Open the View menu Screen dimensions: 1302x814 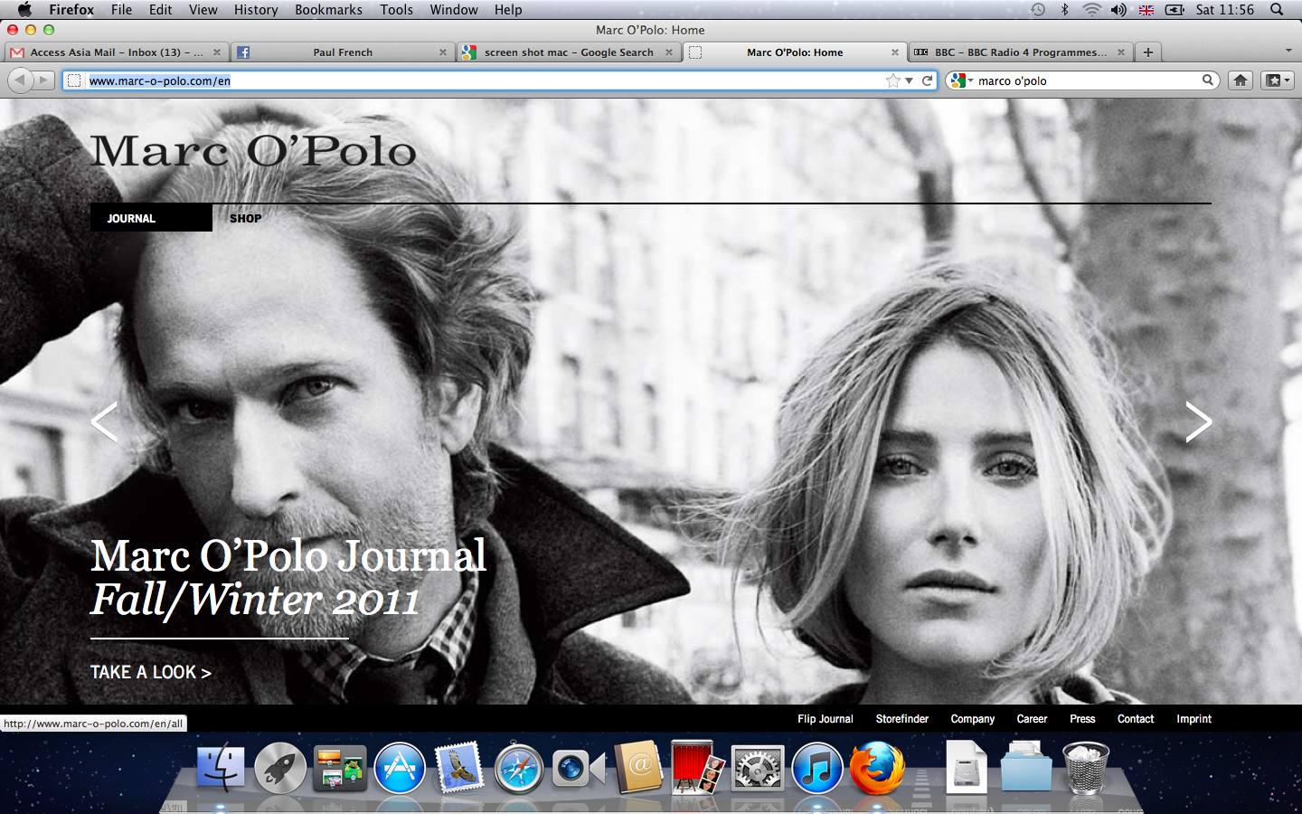(x=203, y=10)
